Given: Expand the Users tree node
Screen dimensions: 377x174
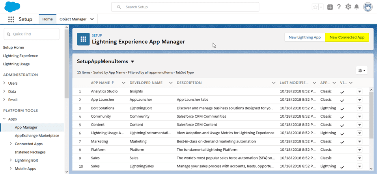Looking at the screenshot, I should [x=4, y=83].
